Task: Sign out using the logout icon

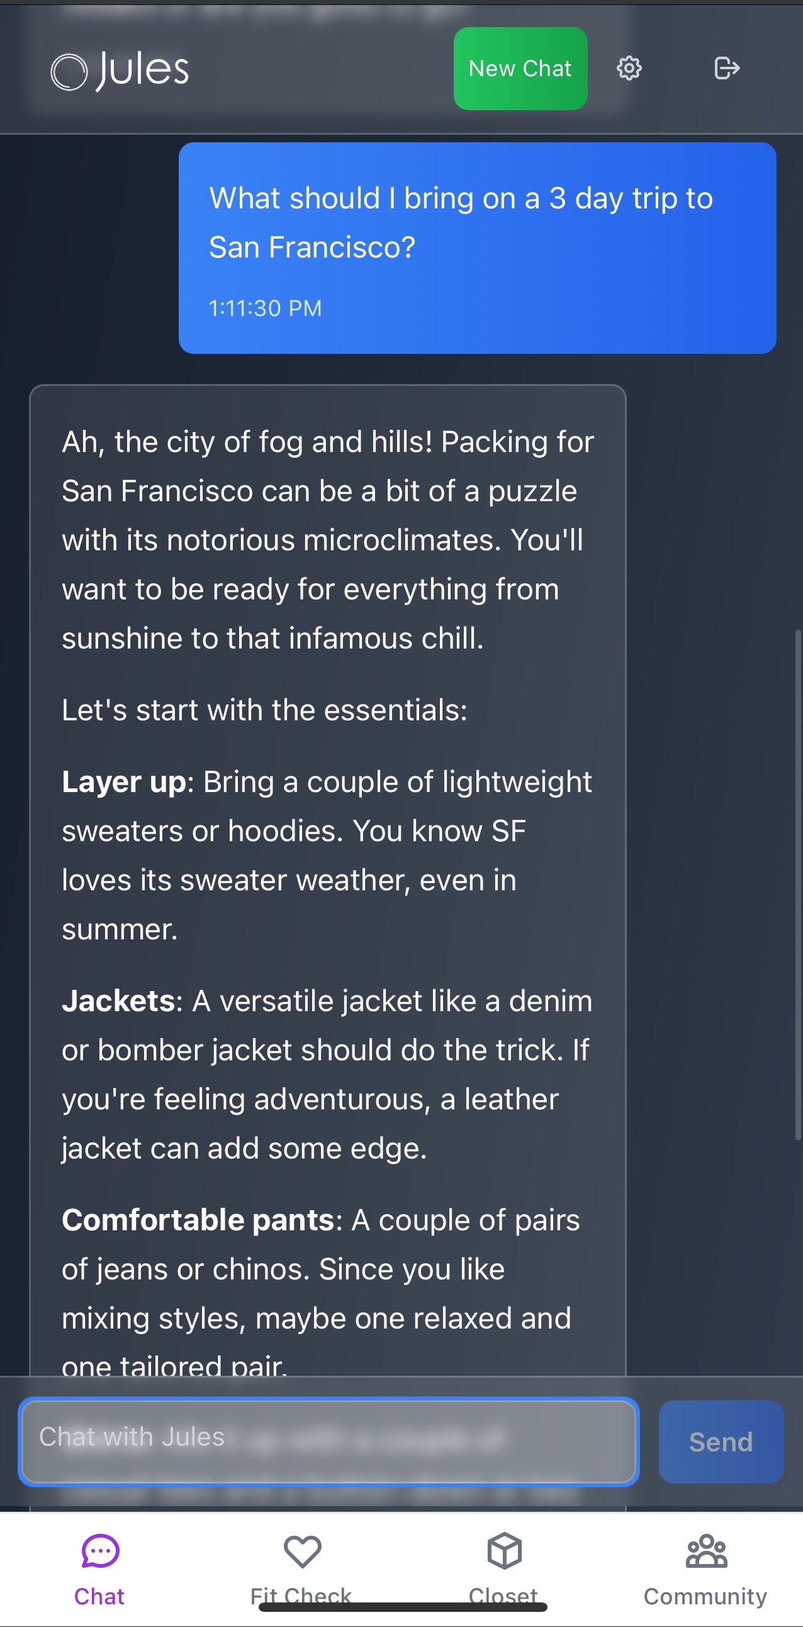Action: coord(726,67)
